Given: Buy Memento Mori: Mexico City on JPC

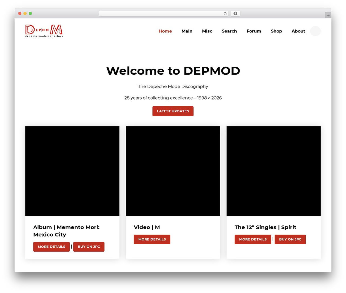Looking at the screenshot, I should point(89,247).
